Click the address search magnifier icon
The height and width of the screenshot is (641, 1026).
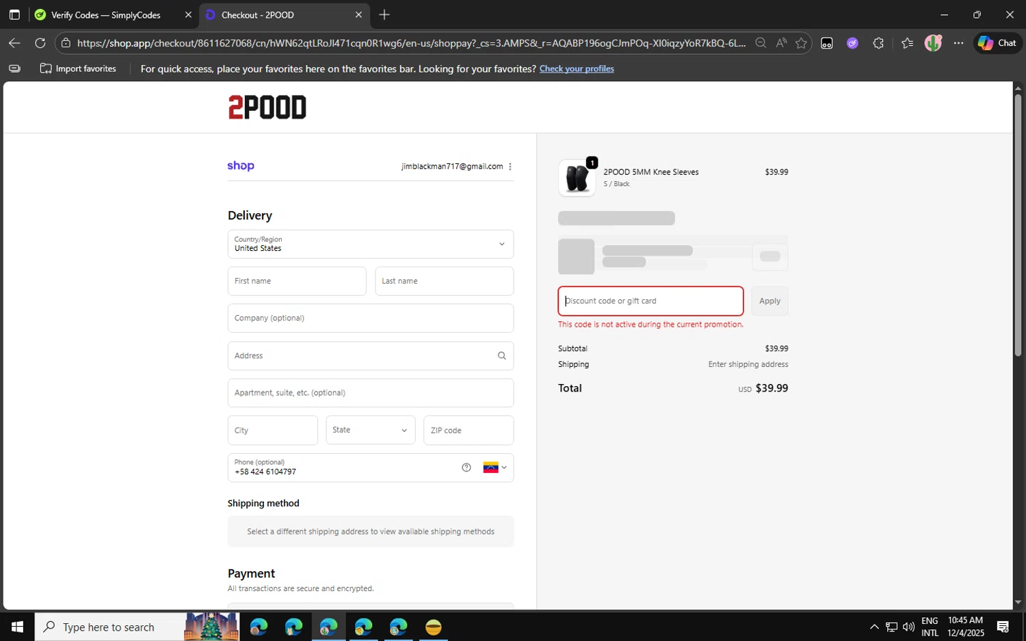tap(502, 355)
